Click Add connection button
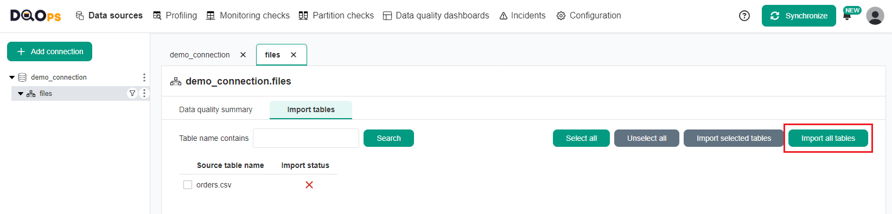 pos(49,51)
